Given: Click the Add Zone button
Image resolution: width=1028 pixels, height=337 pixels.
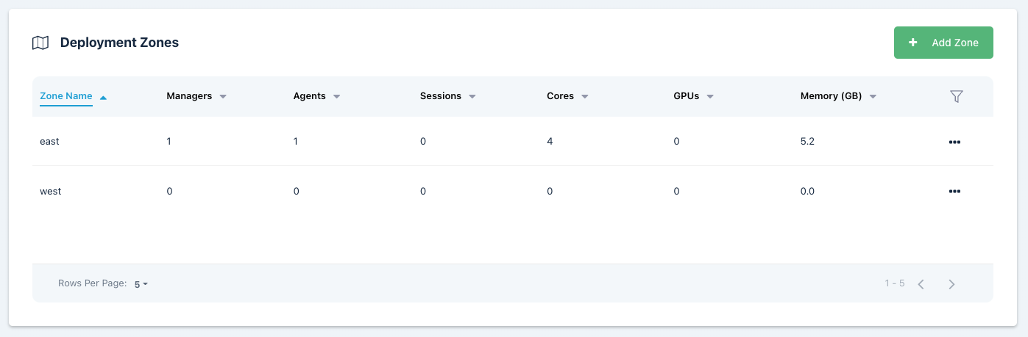Looking at the screenshot, I should click(x=943, y=43).
